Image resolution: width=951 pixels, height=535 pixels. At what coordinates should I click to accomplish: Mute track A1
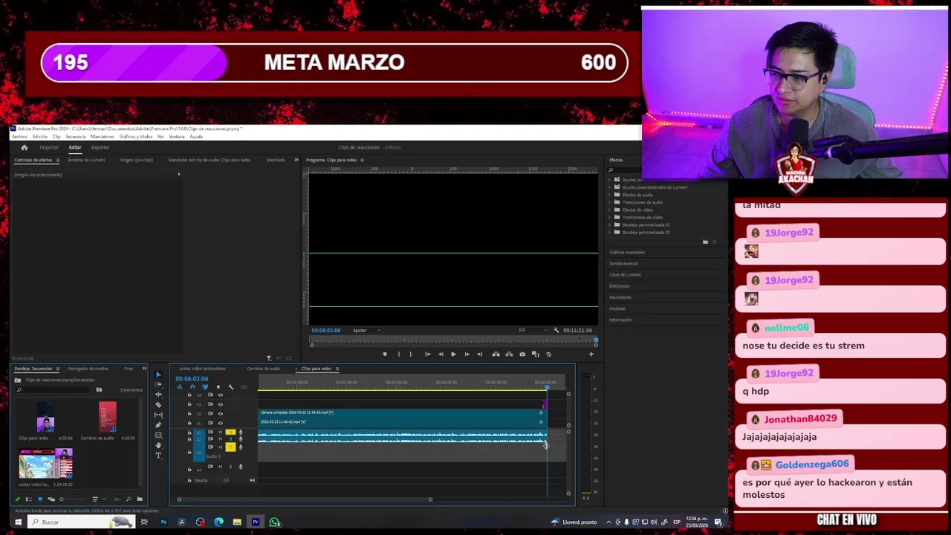coord(220,432)
